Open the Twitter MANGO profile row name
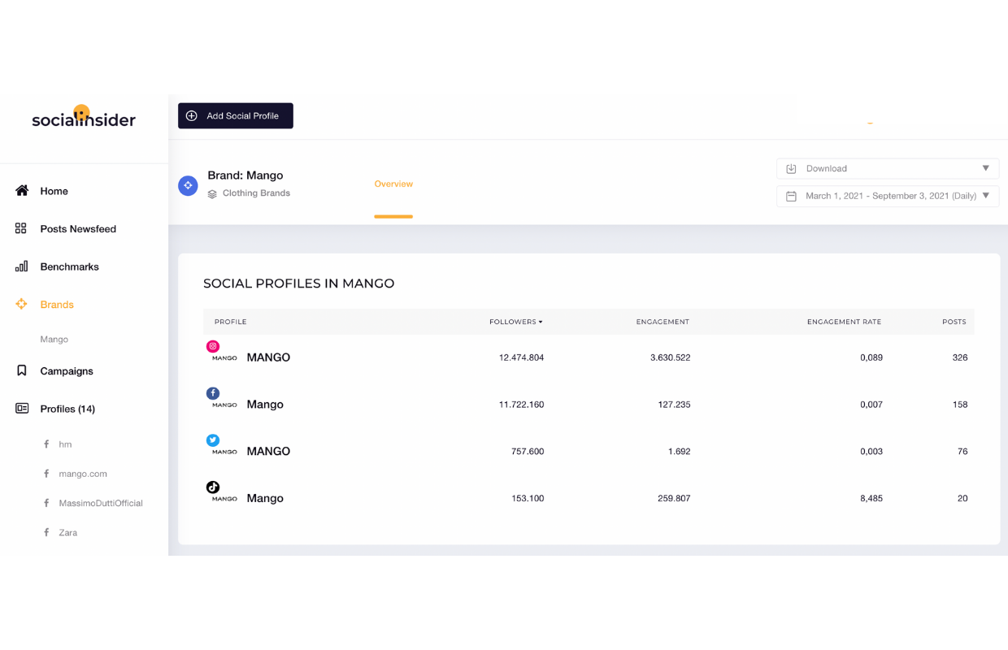Viewport: 1008px width, 650px height. (268, 452)
